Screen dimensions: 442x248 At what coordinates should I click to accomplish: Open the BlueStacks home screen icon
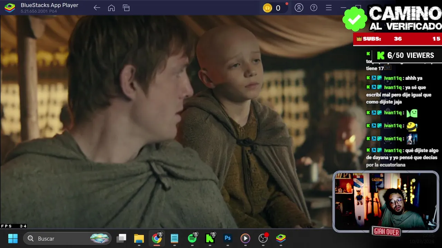tap(111, 8)
